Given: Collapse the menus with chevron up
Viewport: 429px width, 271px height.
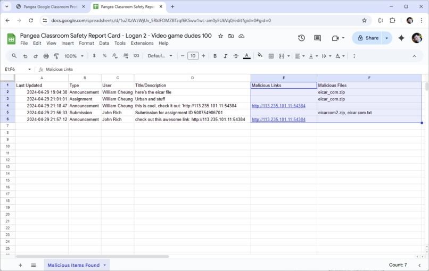Looking at the screenshot, I should coord(414,56).
